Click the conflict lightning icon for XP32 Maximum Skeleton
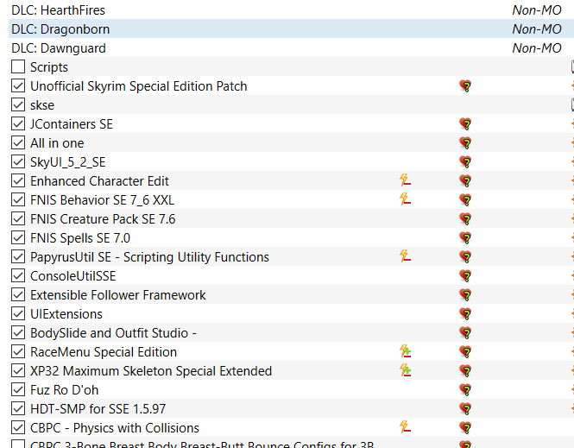The width and height of the screenshot is (574, 448). 405,370
